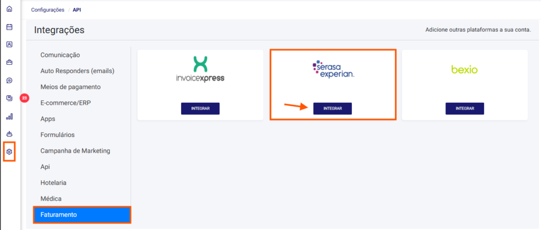541x230 pixels.
Task: Choose the E-commerce/ERP category
Action: pyautogui.click(x=66, y=103)
